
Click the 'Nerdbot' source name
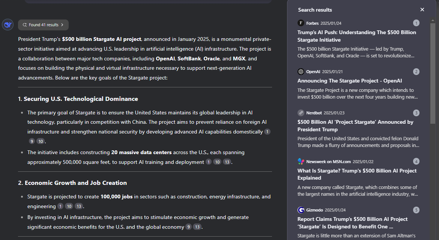(x=314, y=113)
